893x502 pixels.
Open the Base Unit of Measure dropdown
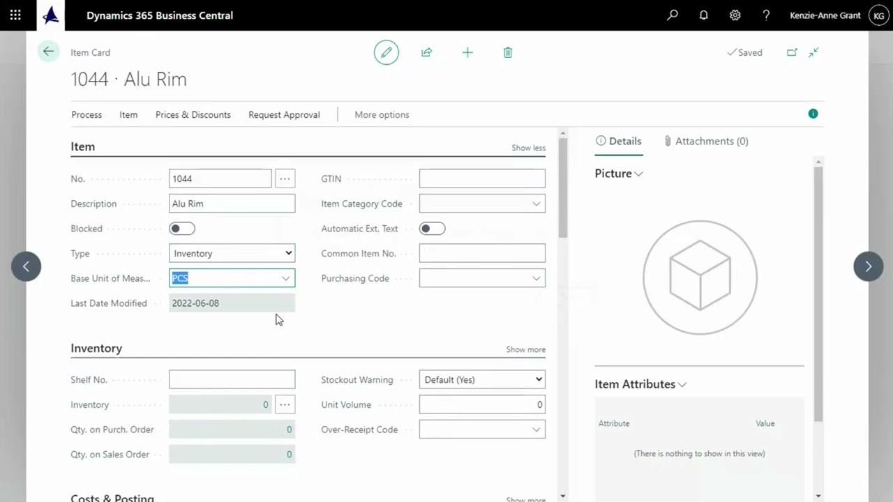click(285, 278)
